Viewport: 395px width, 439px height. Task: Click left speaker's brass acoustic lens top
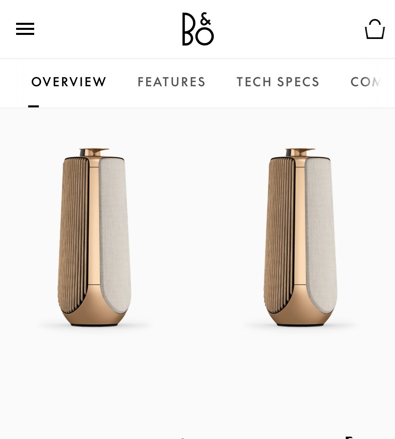click(94, 152)
